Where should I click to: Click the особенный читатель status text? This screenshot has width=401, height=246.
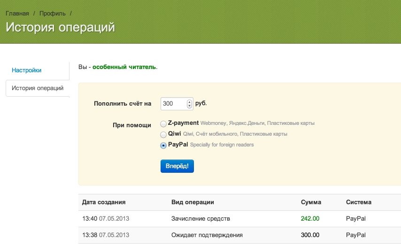pos(124,67)
